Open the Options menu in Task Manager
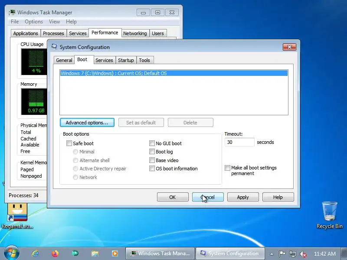347x260 pixels. click(34, 22)
